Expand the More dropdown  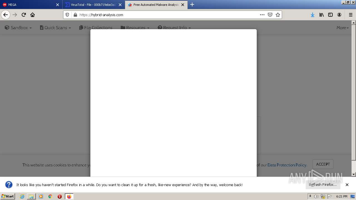tap(343, 28)
